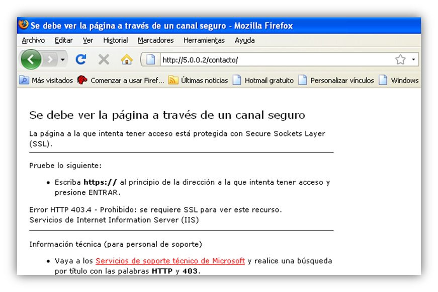
Task: Open the Personalizar vínculos bookmark
Action: [x=336, y=81]
